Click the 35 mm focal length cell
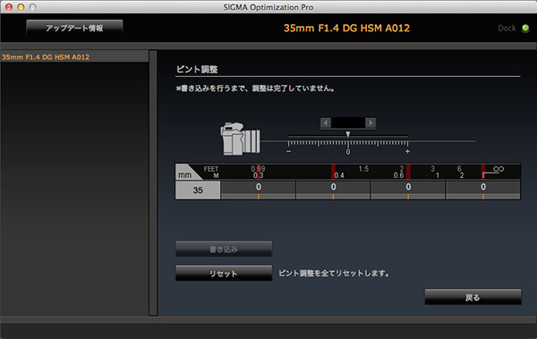The width and height of the screenshot is (537, 339). (x=198, y=190)
